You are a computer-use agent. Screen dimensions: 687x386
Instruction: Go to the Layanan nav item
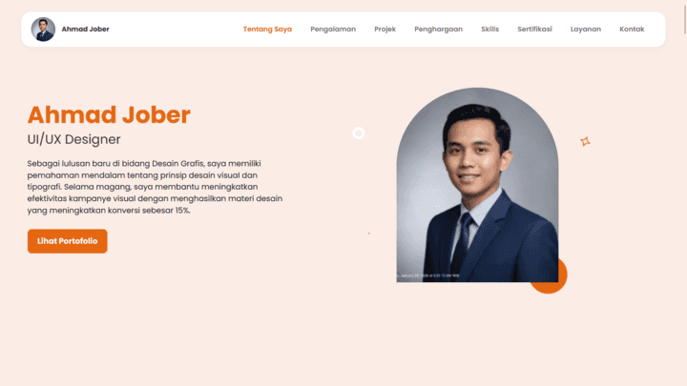[x=585, y=30]
